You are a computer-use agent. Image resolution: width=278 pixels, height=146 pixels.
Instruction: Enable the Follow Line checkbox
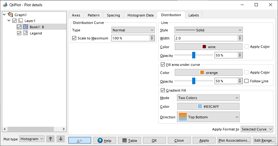click(247, 81)
